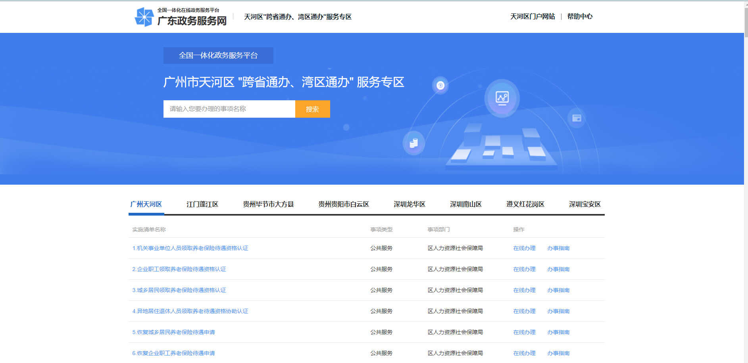Open 办事指南 for 城乡居民领取养老保险待遇资格认证
The width and height of the screenshot is (748, 363).
[x=558, y=290]
